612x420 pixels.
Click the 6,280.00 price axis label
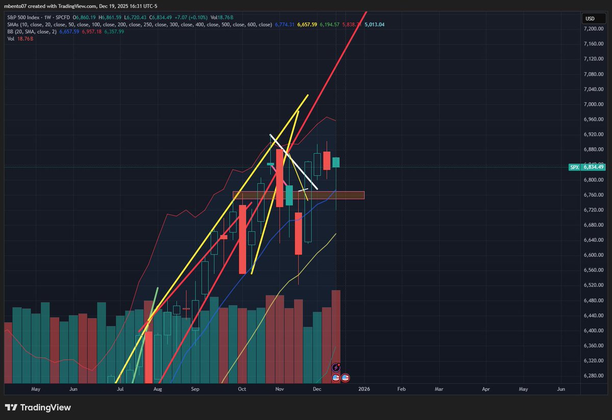[594, 376]
